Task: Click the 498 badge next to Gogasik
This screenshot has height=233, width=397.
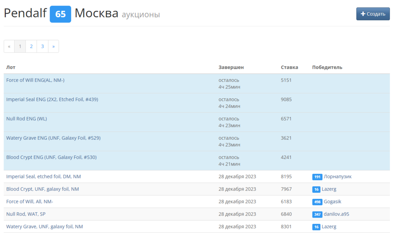Action: click(317, 202)
